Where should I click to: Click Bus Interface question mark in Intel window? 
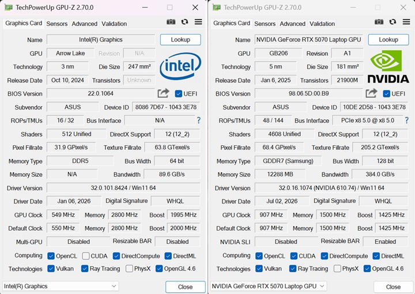pyautogui.click(x=198, y=120)
